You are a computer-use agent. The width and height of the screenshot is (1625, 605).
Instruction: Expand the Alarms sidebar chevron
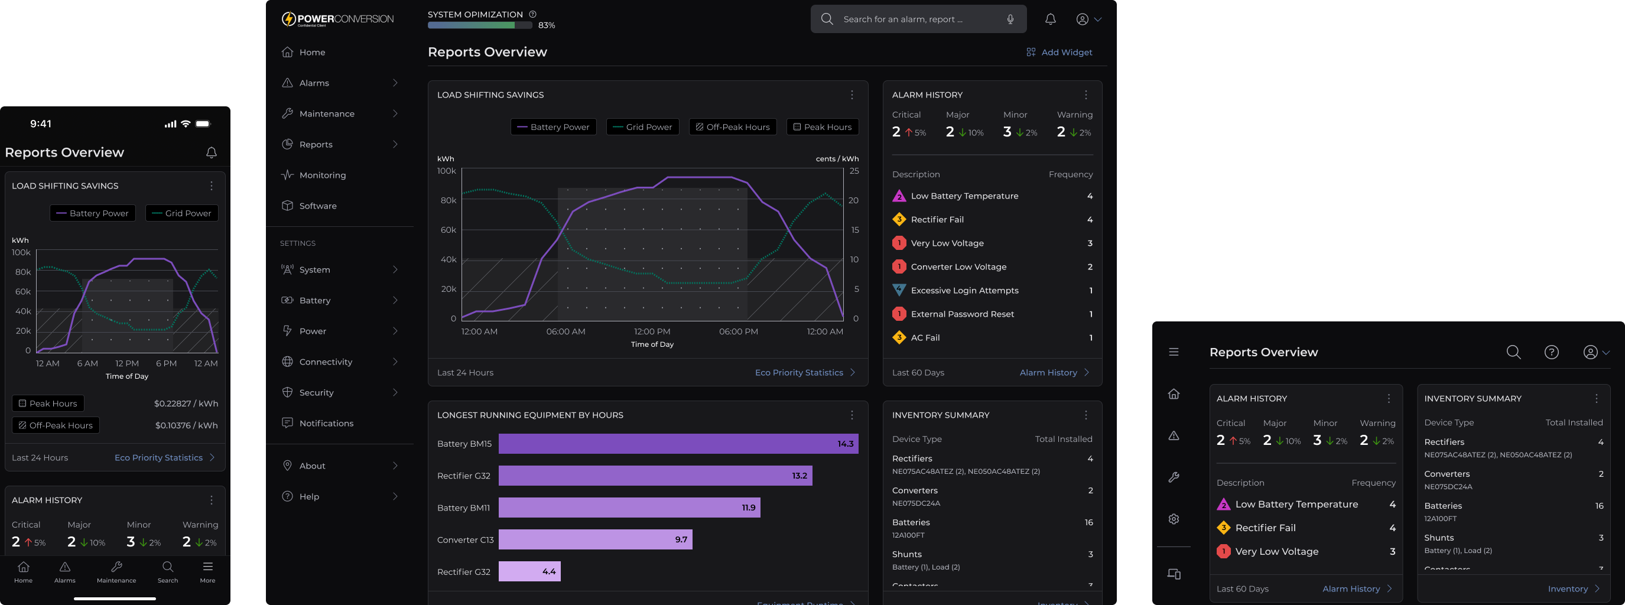coord(395,83)
